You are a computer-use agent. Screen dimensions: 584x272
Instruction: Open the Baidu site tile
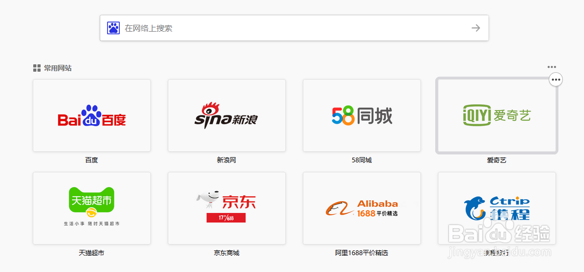coord(92,115)
